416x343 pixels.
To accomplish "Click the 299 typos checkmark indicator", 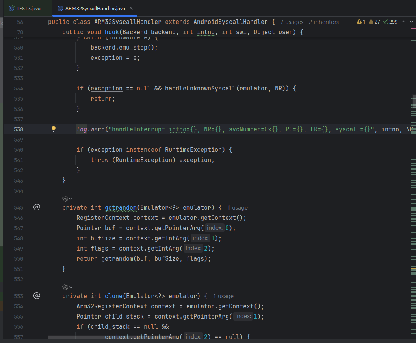I will click(x=385, y=22).
